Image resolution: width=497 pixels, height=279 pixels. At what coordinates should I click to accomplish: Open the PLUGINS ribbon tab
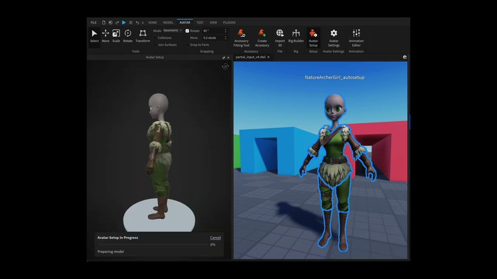(x=229, y=22)
